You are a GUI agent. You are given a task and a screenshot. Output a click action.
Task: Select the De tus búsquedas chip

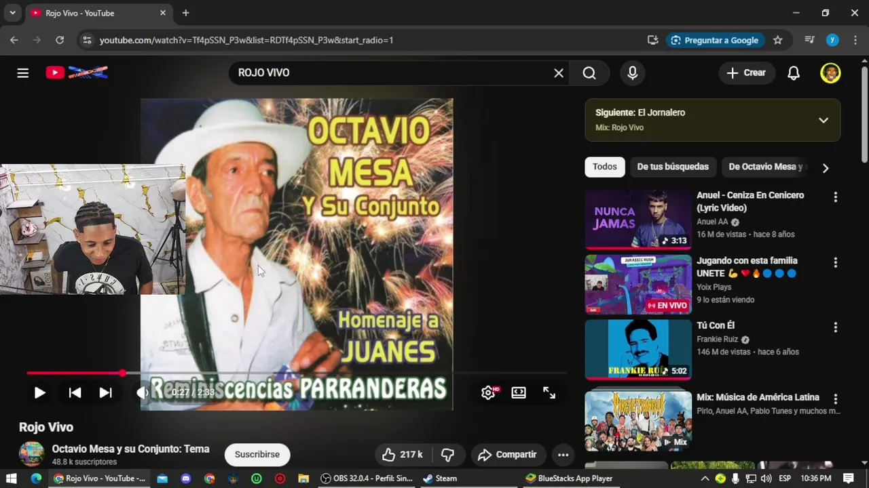point(673,167)
